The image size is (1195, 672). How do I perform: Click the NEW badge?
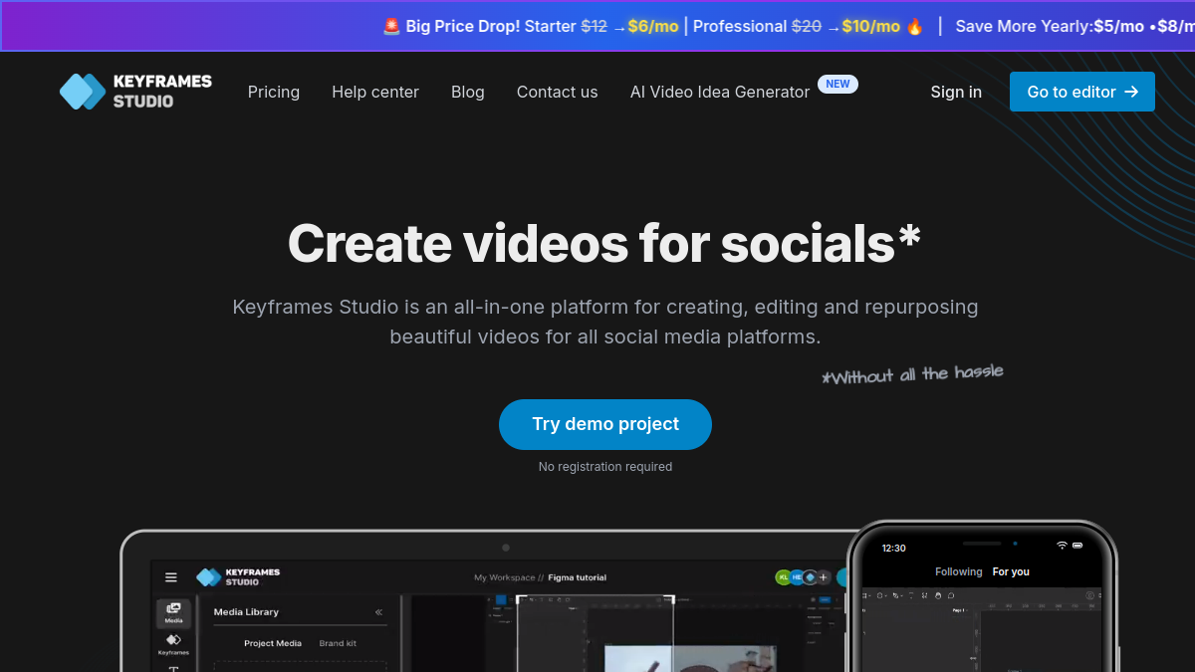(837, 84)
